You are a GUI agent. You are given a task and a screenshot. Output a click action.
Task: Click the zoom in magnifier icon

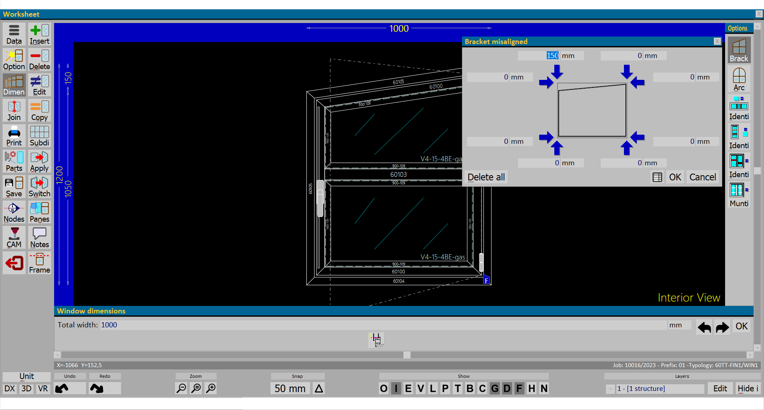(211, 388)
